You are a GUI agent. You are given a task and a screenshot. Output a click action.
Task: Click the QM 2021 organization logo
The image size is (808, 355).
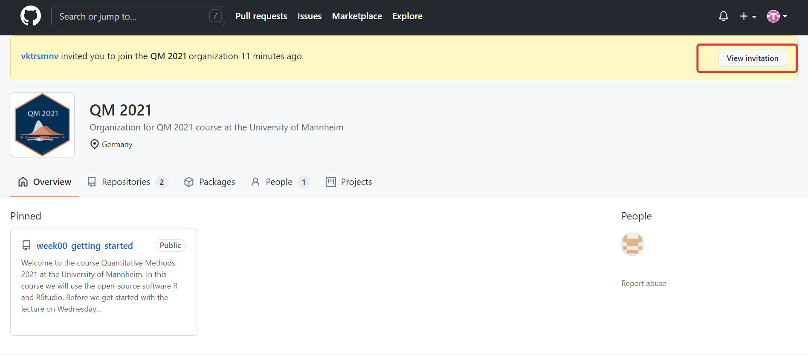click(x=42, y=125)
